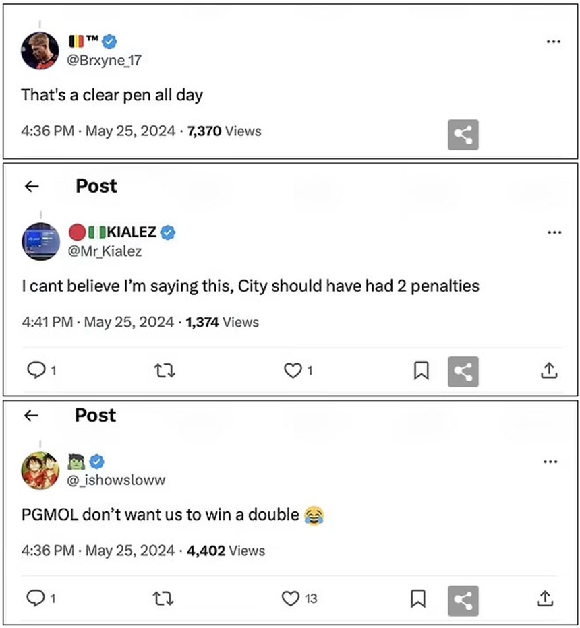Open more options on Brxyne_17 post

[x=553, y=42]
